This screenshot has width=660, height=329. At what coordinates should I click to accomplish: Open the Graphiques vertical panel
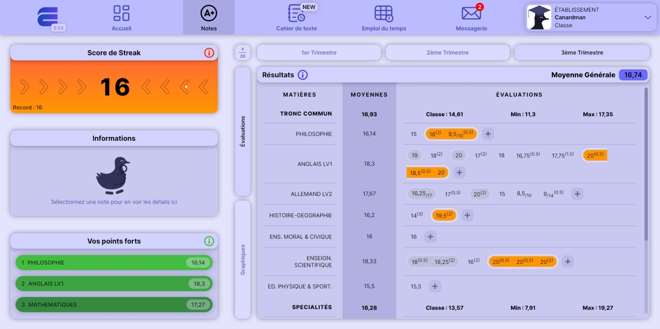click(243, 259)
